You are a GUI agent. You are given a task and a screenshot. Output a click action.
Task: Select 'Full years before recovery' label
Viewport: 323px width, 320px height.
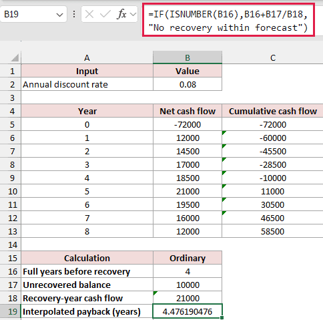(x=87, y=271)
